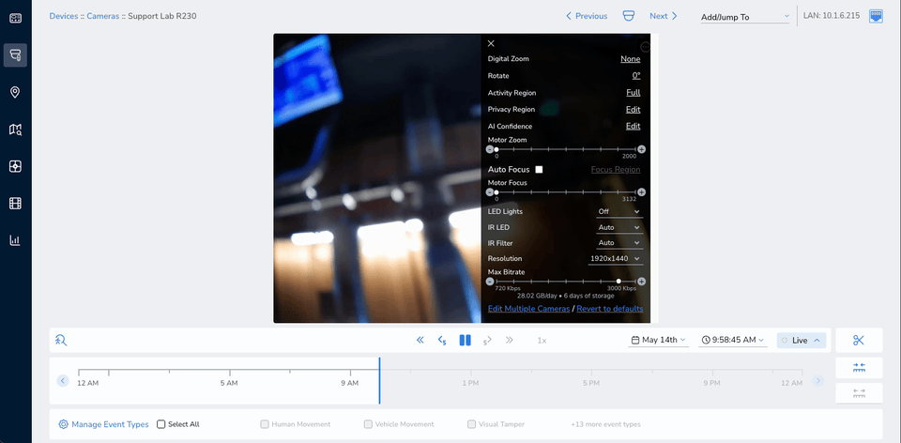Increase Motor Focus with plus button

pos(641,192)
